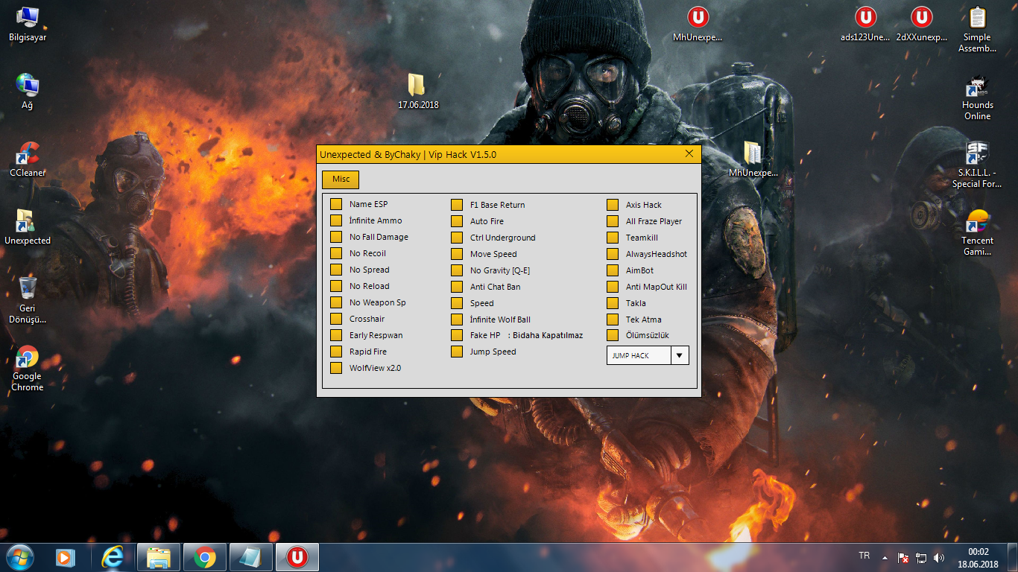Toggle the No Fall Damage checkbox
This screenshot has width=1018, height=572.
tap(336, 237)
